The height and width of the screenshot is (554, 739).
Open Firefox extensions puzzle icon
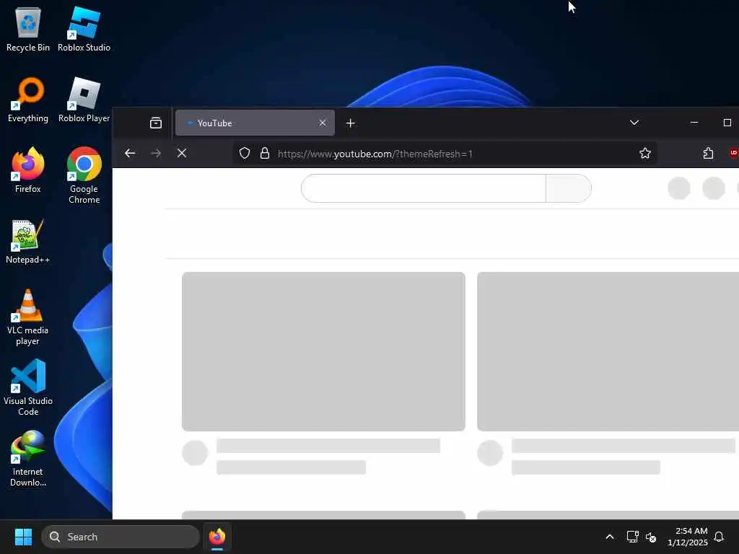pos(708,153)
